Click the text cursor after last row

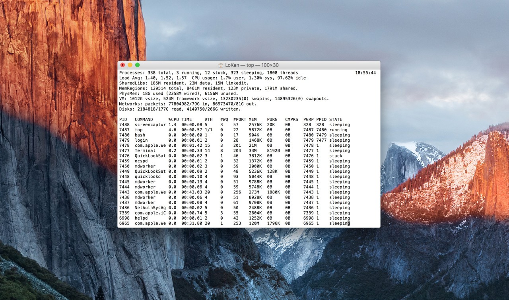[x=349, y=223]
